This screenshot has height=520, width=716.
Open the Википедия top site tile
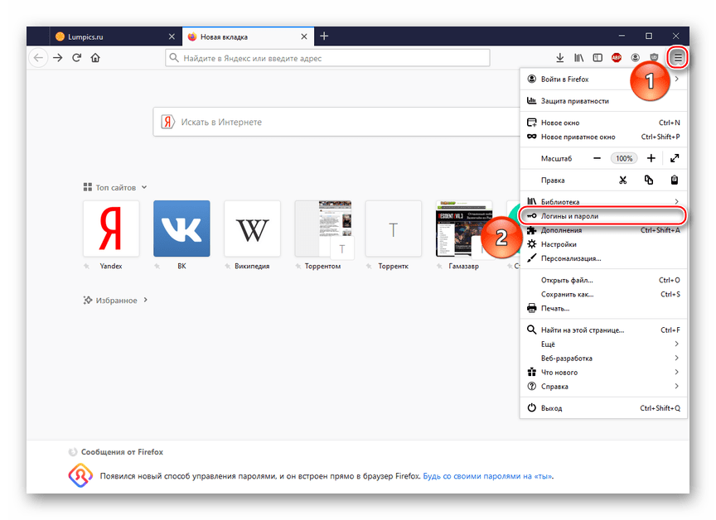click(252, 229)
